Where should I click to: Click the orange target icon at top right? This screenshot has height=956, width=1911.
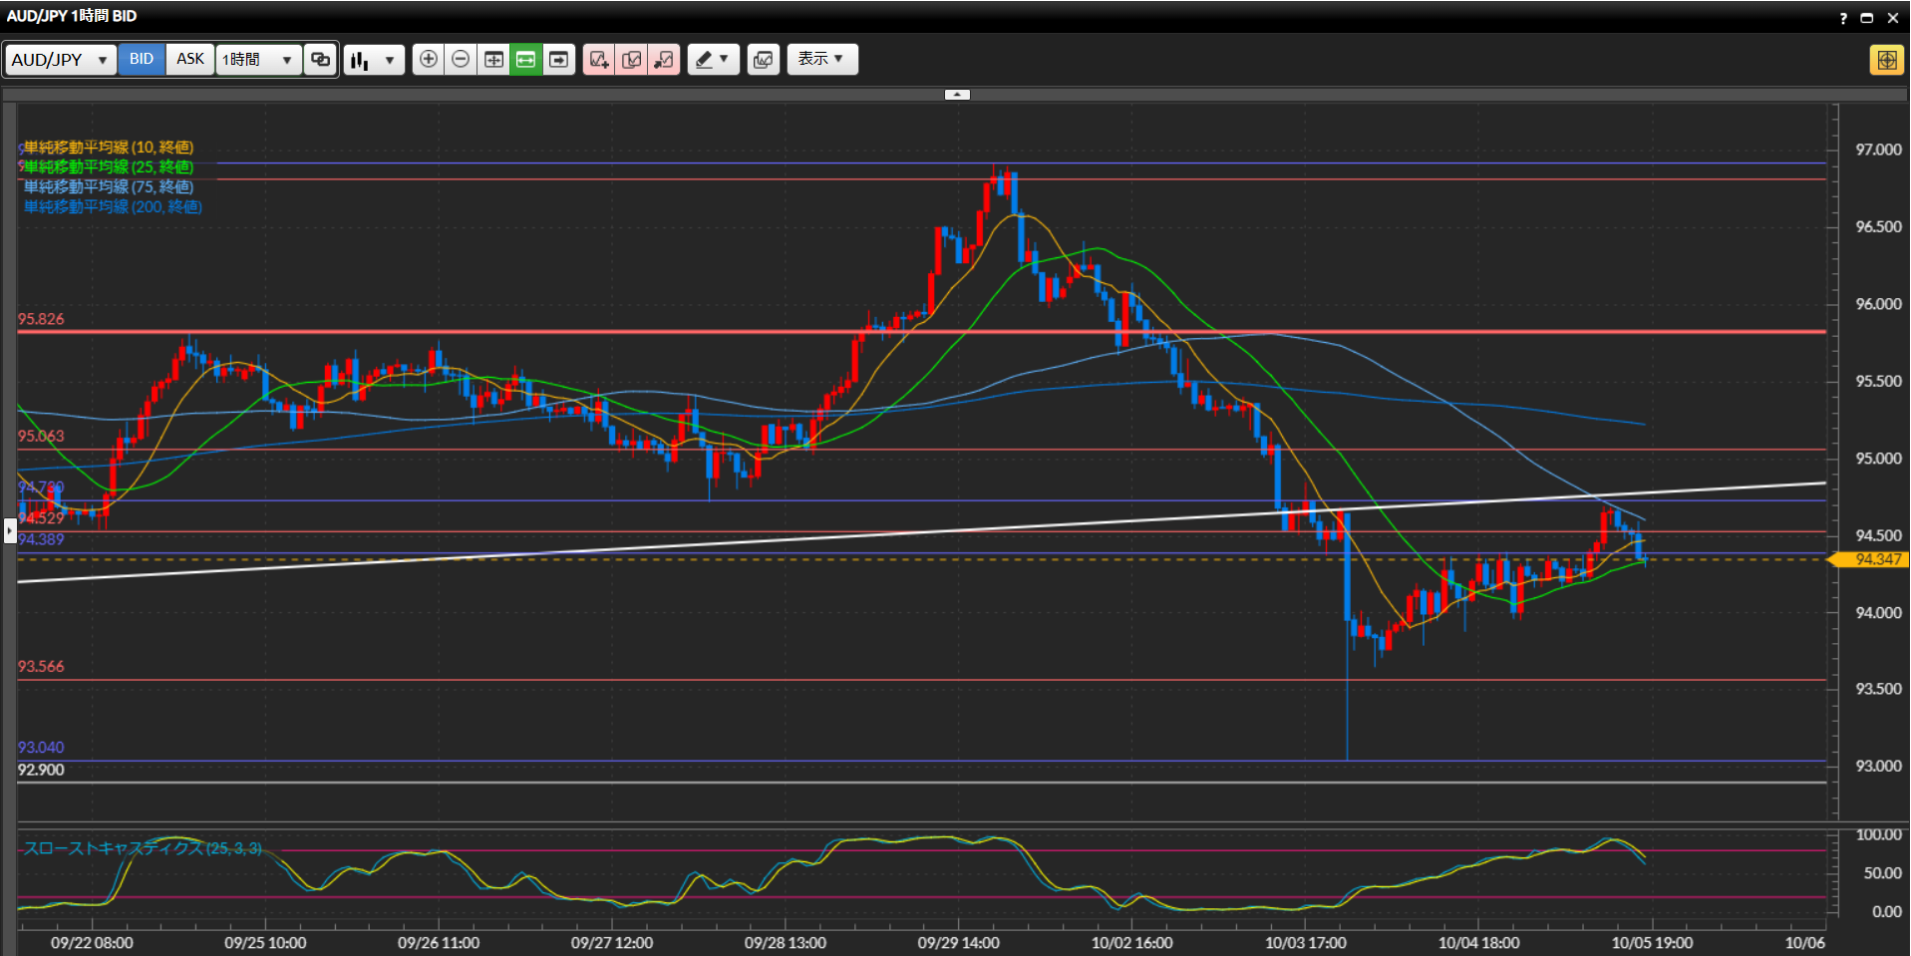click(1886, 60)
